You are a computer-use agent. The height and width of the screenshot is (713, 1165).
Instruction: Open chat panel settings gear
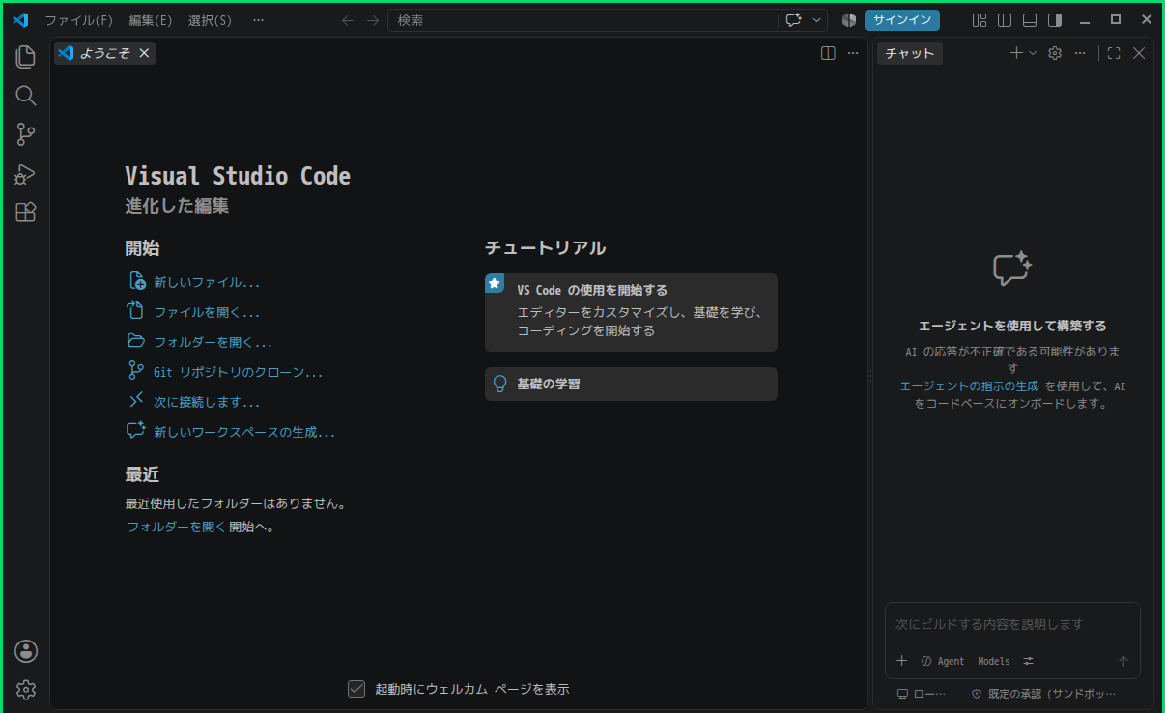[x=1055, y=54]
